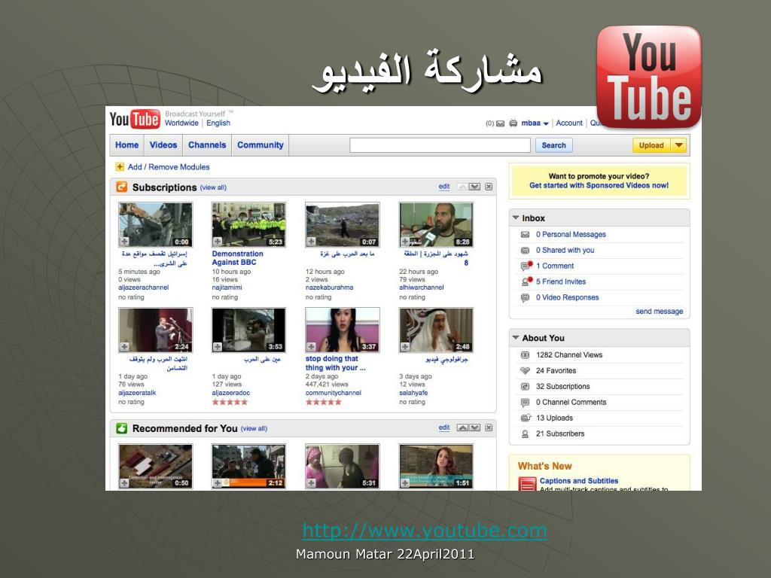
Task: Click the Search button
Action: [553, 145]
